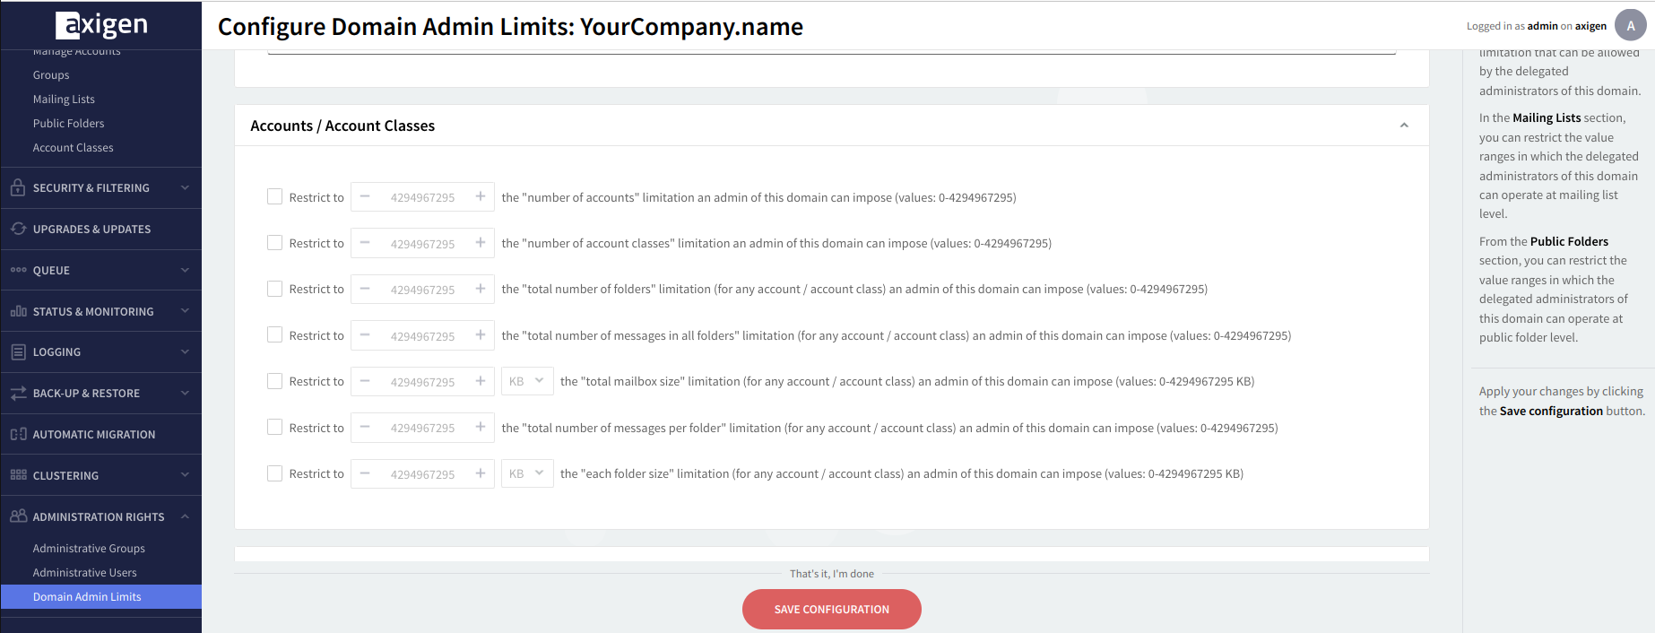This screenshot has height=633, width=1655.
Task: Check the total mailbox size restriction box
Action: [x=275, y=381]
